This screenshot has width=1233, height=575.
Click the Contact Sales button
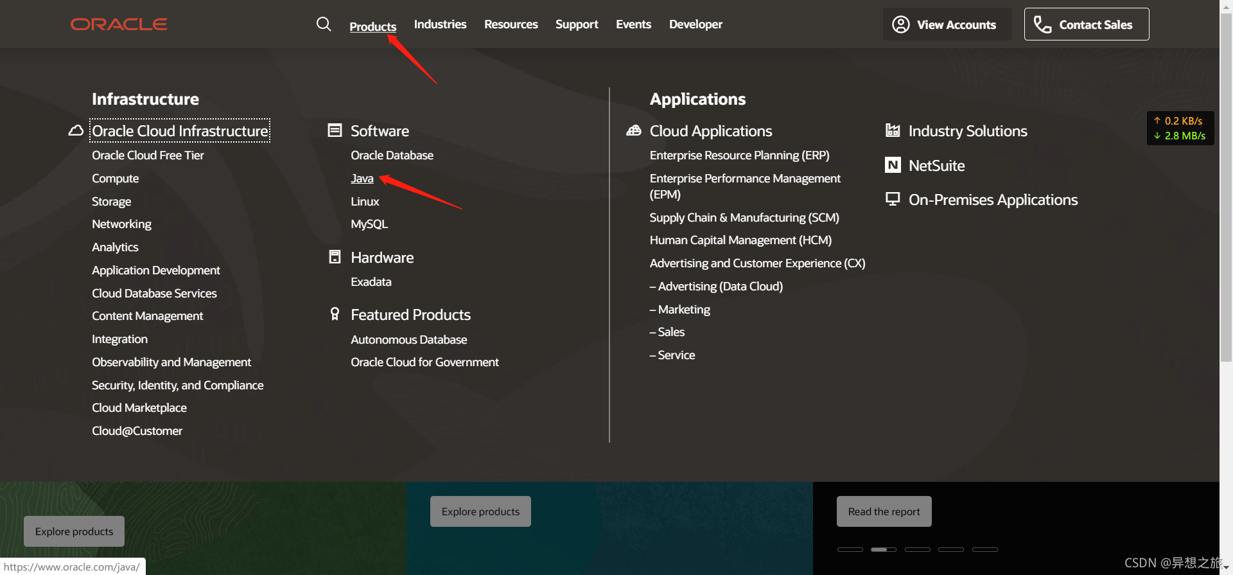1087,24
